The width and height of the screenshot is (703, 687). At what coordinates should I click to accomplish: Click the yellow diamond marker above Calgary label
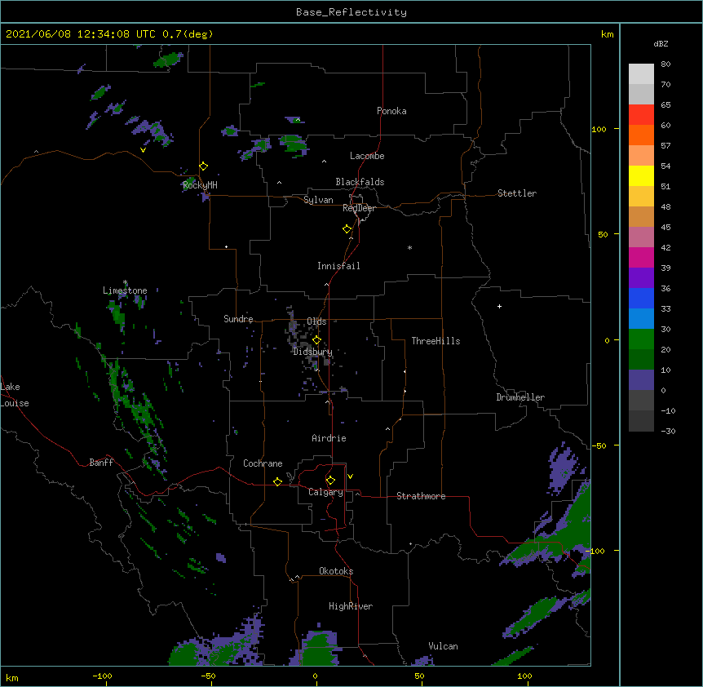coord(330,481)
